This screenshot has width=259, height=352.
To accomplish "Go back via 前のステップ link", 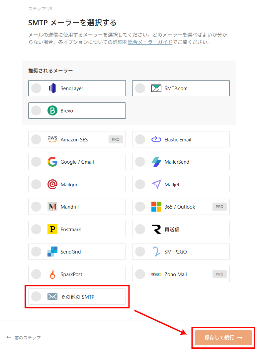I will pyautogui.click(x=27, y=338).
